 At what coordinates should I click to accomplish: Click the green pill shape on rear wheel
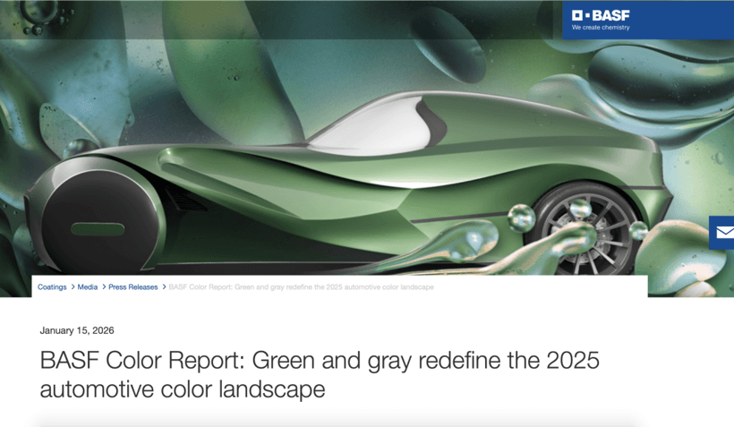(x=98, y=230)
